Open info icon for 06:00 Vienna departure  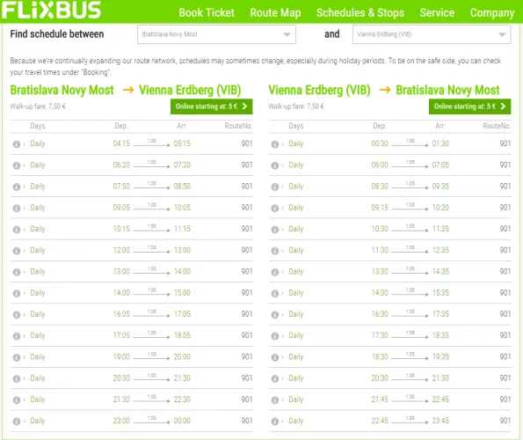click(x=275, y=165)
